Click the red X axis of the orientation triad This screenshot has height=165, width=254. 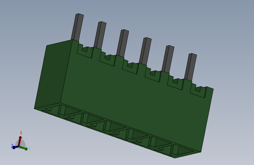coord(20,141)
